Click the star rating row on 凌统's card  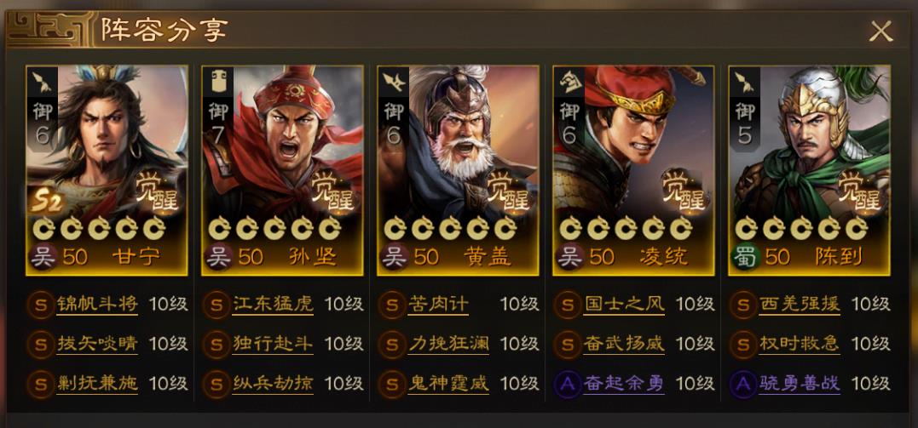click(626, 229)
